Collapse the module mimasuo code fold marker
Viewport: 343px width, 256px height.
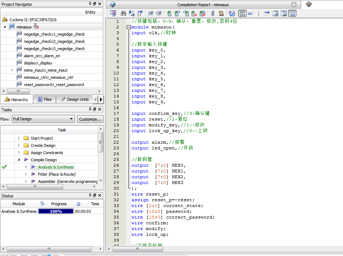click(129, 27)
